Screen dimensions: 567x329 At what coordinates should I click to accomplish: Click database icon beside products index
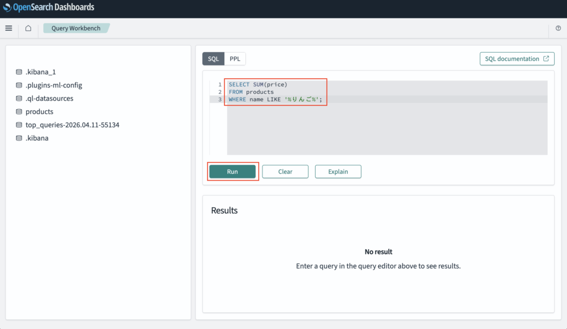(x=19, y=112)
